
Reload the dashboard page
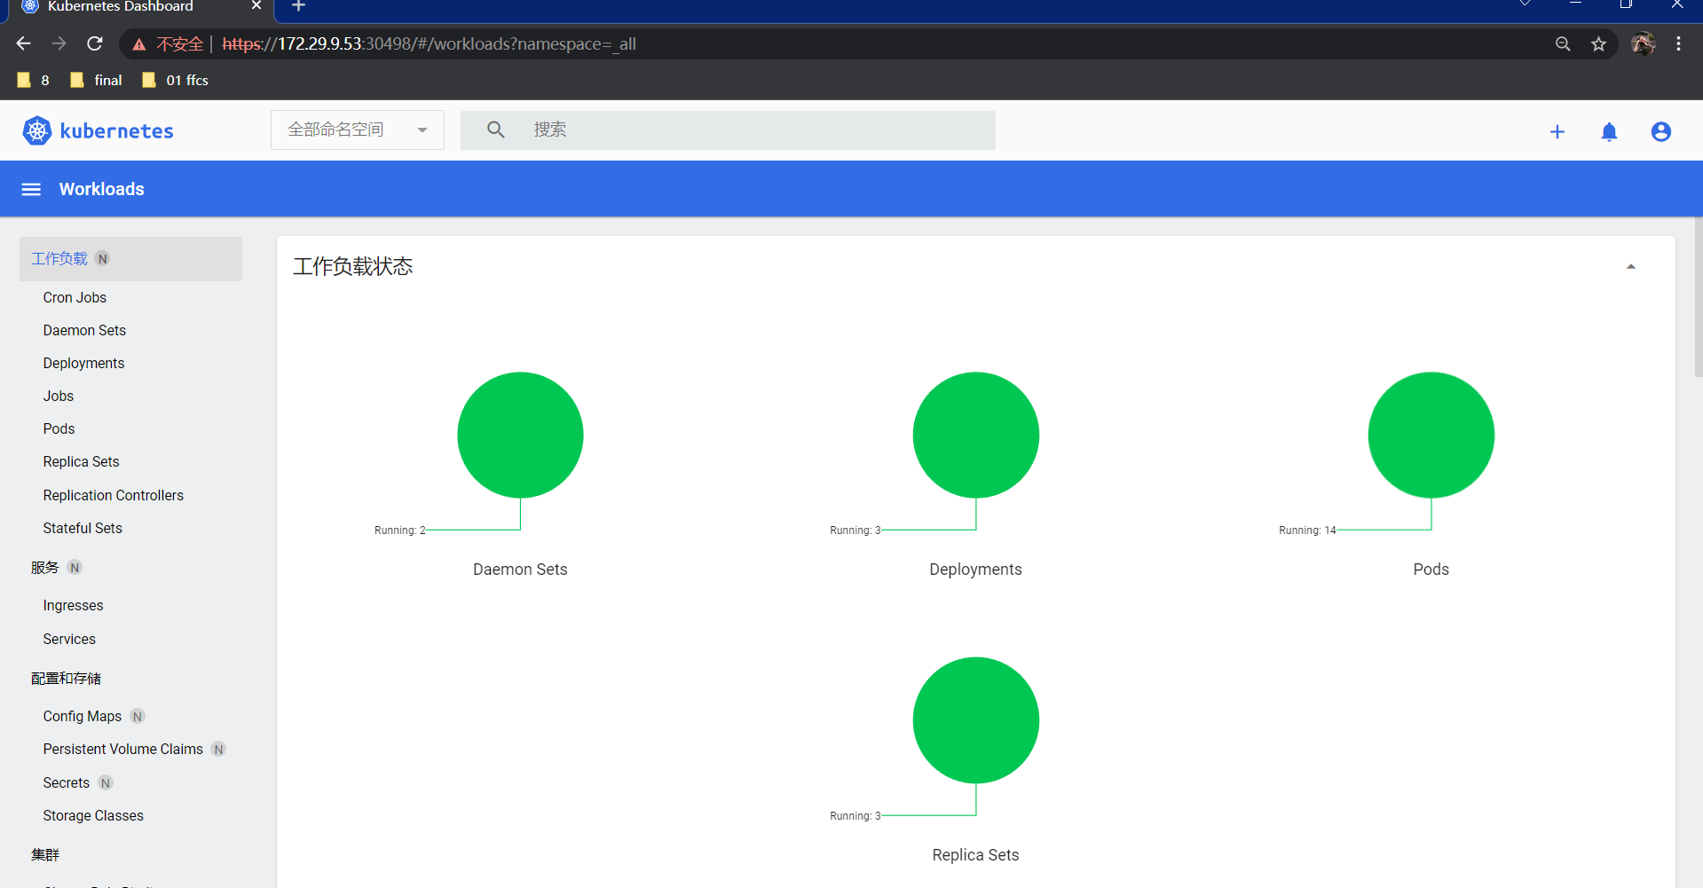tap(95, 43)
